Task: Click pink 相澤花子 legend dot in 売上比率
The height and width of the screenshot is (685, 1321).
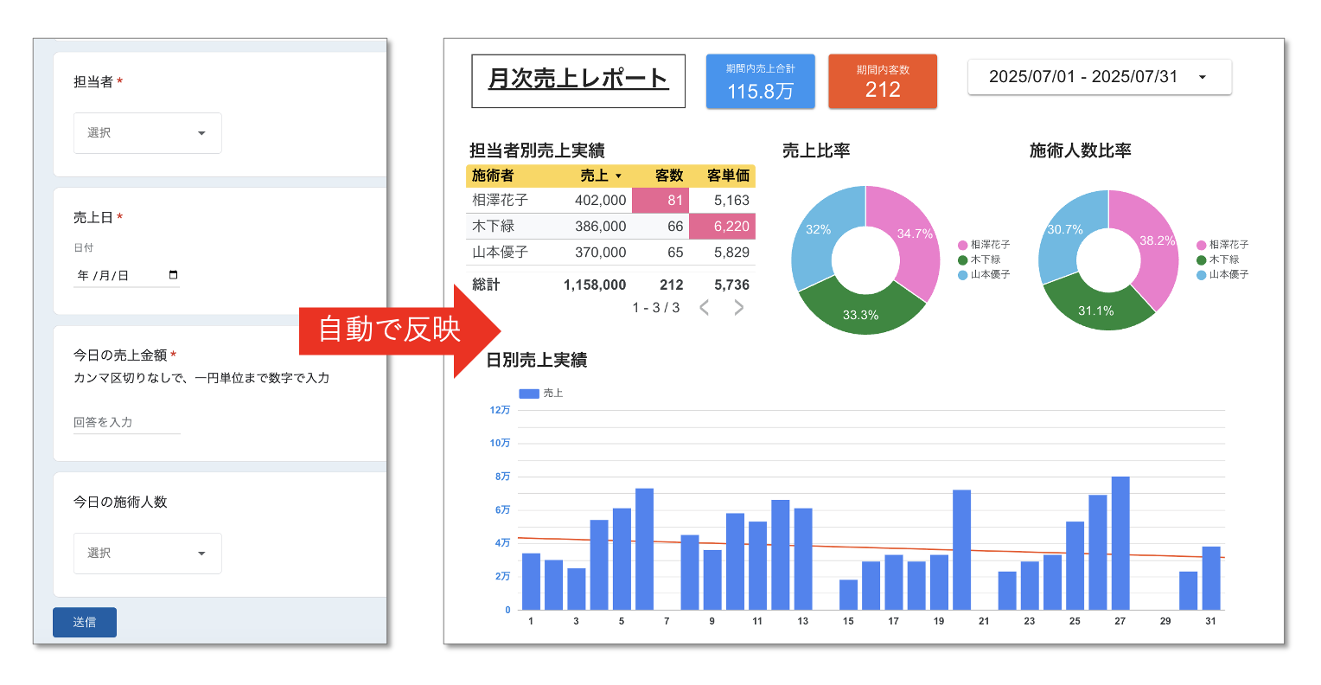Action: click(962, 246)
